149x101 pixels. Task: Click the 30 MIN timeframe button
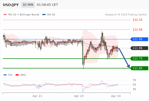[28, 5]
